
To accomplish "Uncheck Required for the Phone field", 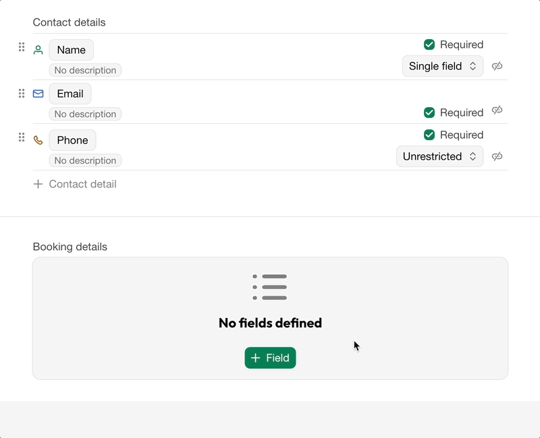I will (429, 135).
